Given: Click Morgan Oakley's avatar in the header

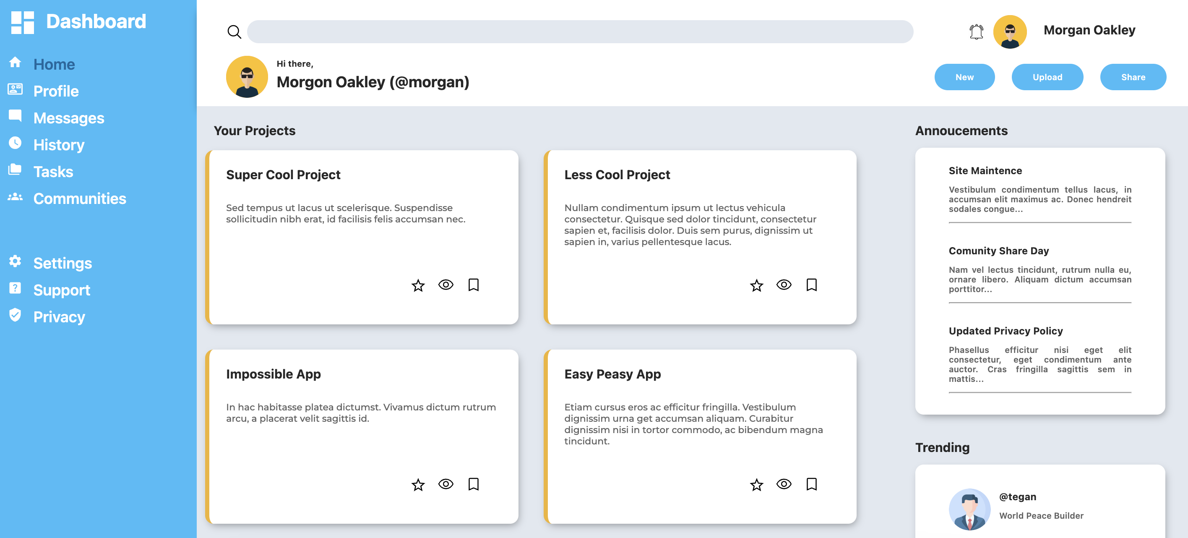Looking at the screenshot, I should click(1010, 31).
